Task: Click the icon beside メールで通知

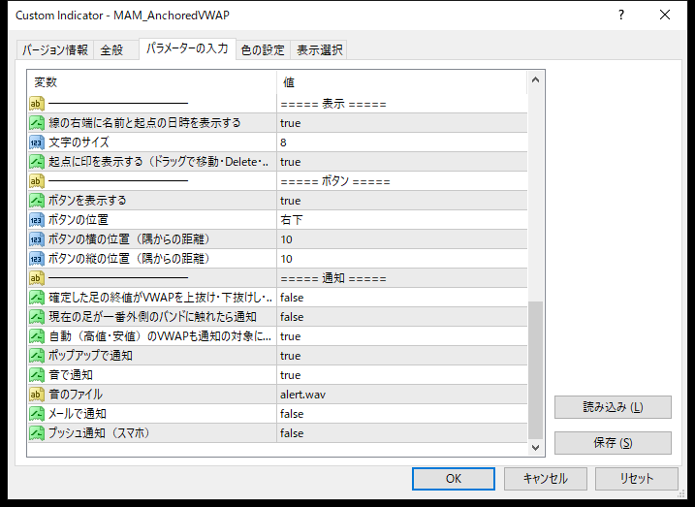Action: pos(37,414)
